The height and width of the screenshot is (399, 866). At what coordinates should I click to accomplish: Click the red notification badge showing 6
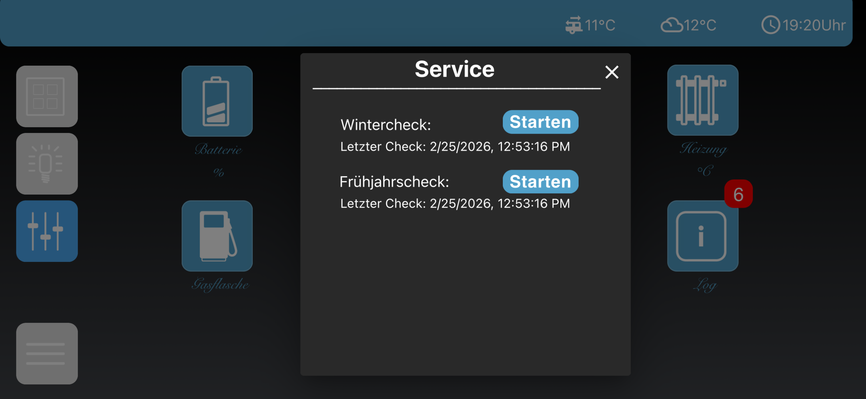click(x=738, y=194)
